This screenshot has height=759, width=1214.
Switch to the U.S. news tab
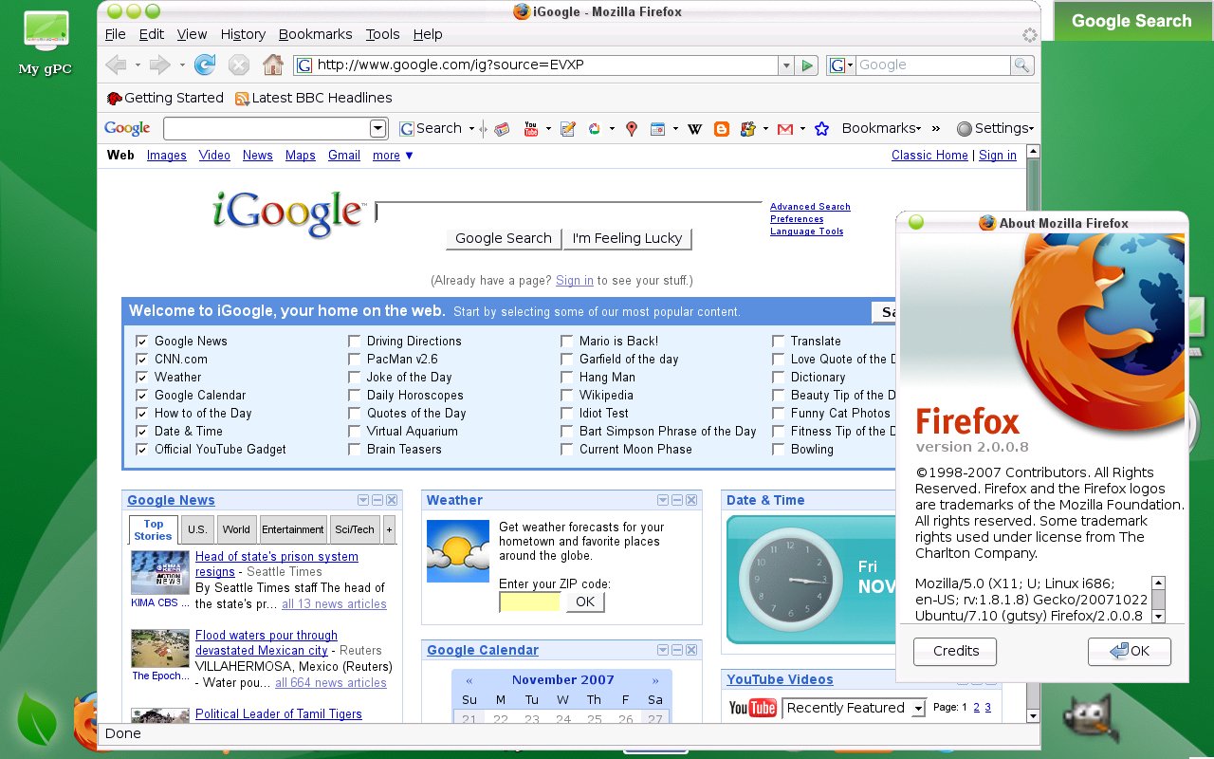[197, 529]
